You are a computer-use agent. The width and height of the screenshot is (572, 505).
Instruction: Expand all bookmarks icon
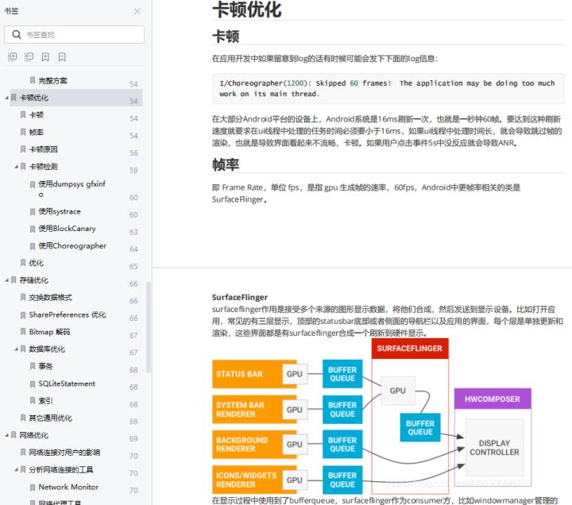tap(13, 57)
